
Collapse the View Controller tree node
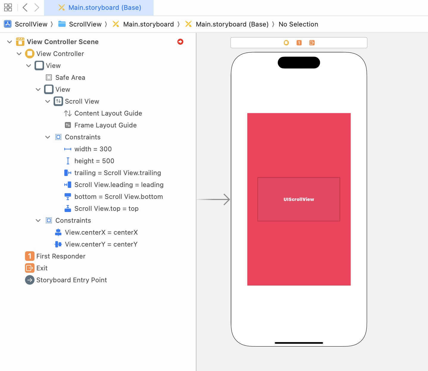click(x=19, y=54)
